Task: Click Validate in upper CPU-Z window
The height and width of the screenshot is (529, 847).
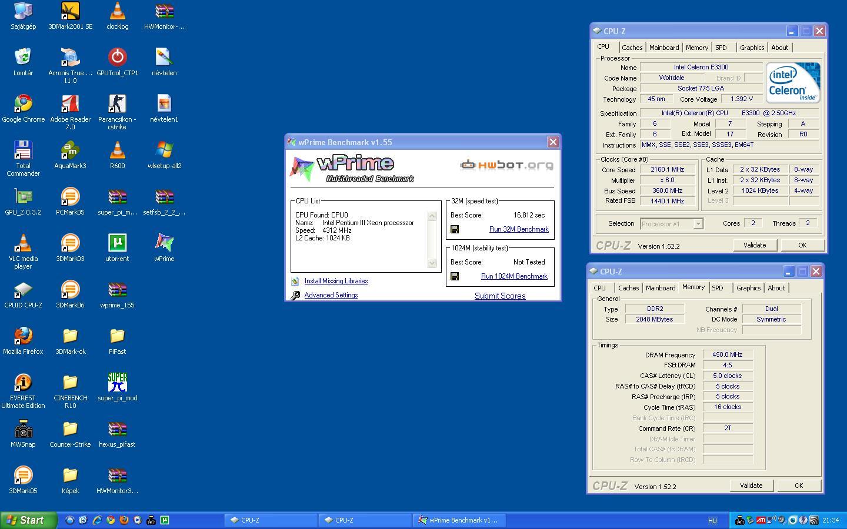Action: (755, 245)
